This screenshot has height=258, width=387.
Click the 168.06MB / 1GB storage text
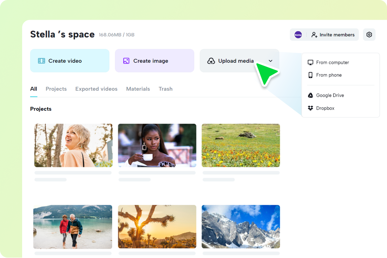117,35
